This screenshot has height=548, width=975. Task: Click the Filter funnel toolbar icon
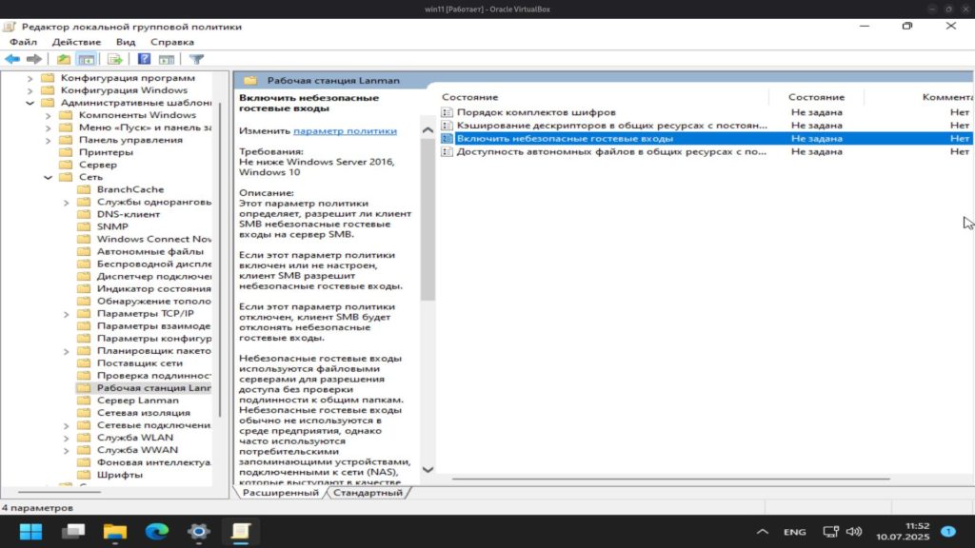197,59
